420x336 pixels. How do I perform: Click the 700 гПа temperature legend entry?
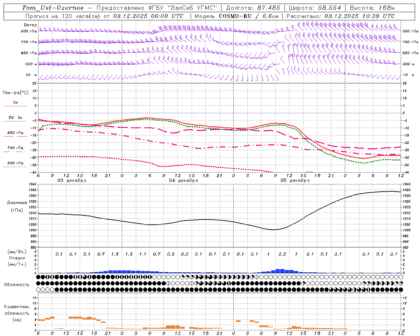click(15, 148)
